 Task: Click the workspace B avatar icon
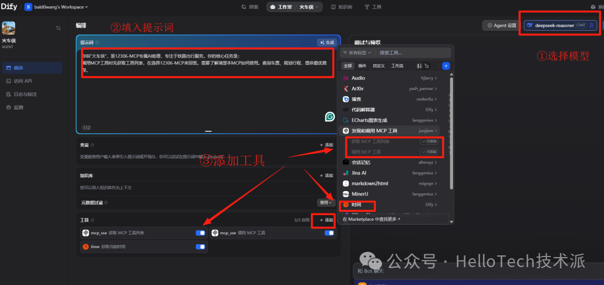[x=28, y=7]
